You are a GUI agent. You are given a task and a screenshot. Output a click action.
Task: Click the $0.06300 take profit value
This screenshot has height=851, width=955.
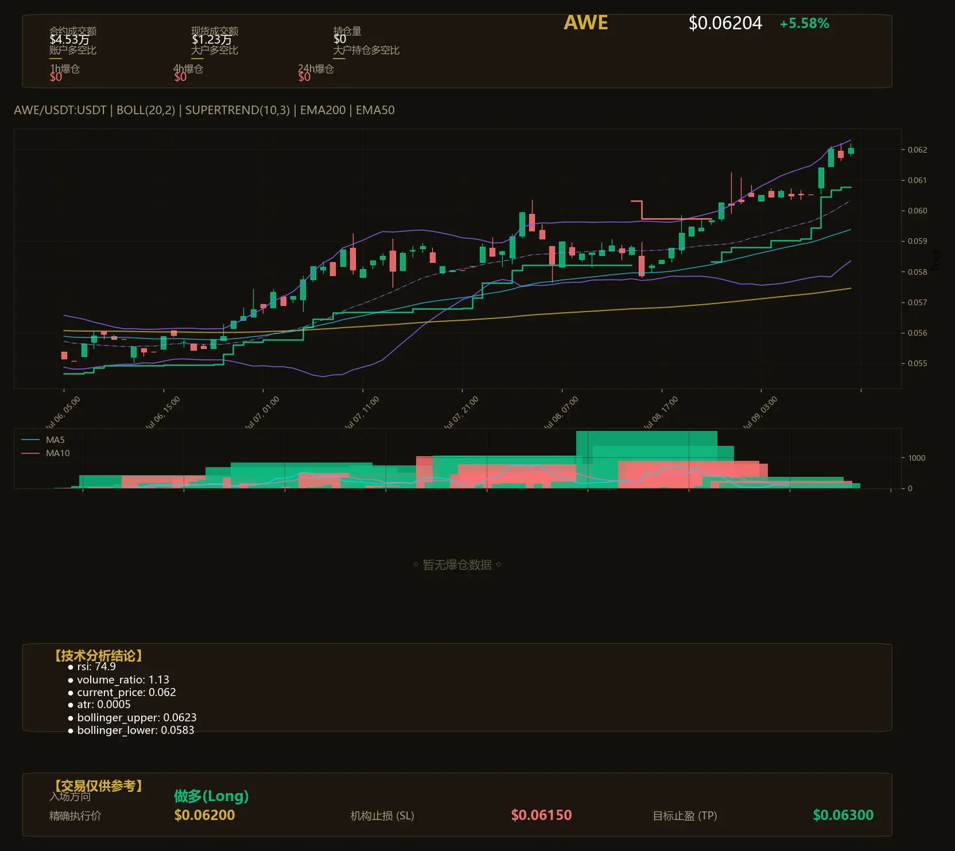(x=843, y=815)
